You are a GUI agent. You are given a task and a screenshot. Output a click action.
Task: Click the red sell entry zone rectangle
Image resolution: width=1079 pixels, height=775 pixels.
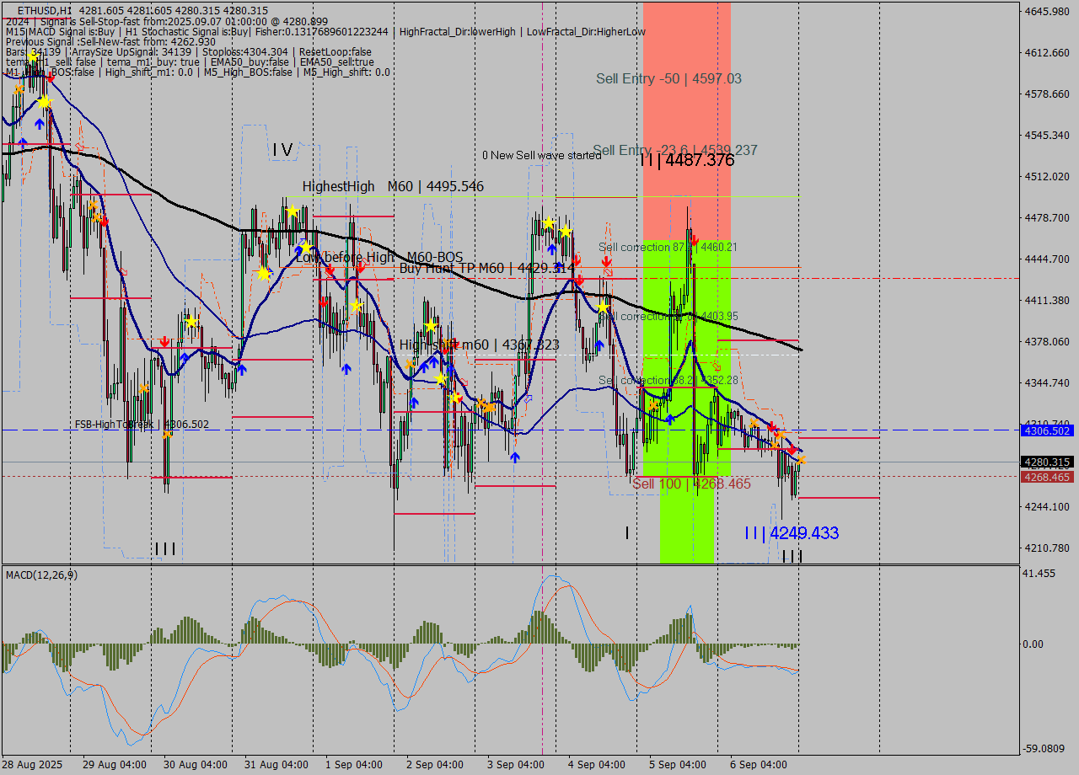tap(686, 110)
